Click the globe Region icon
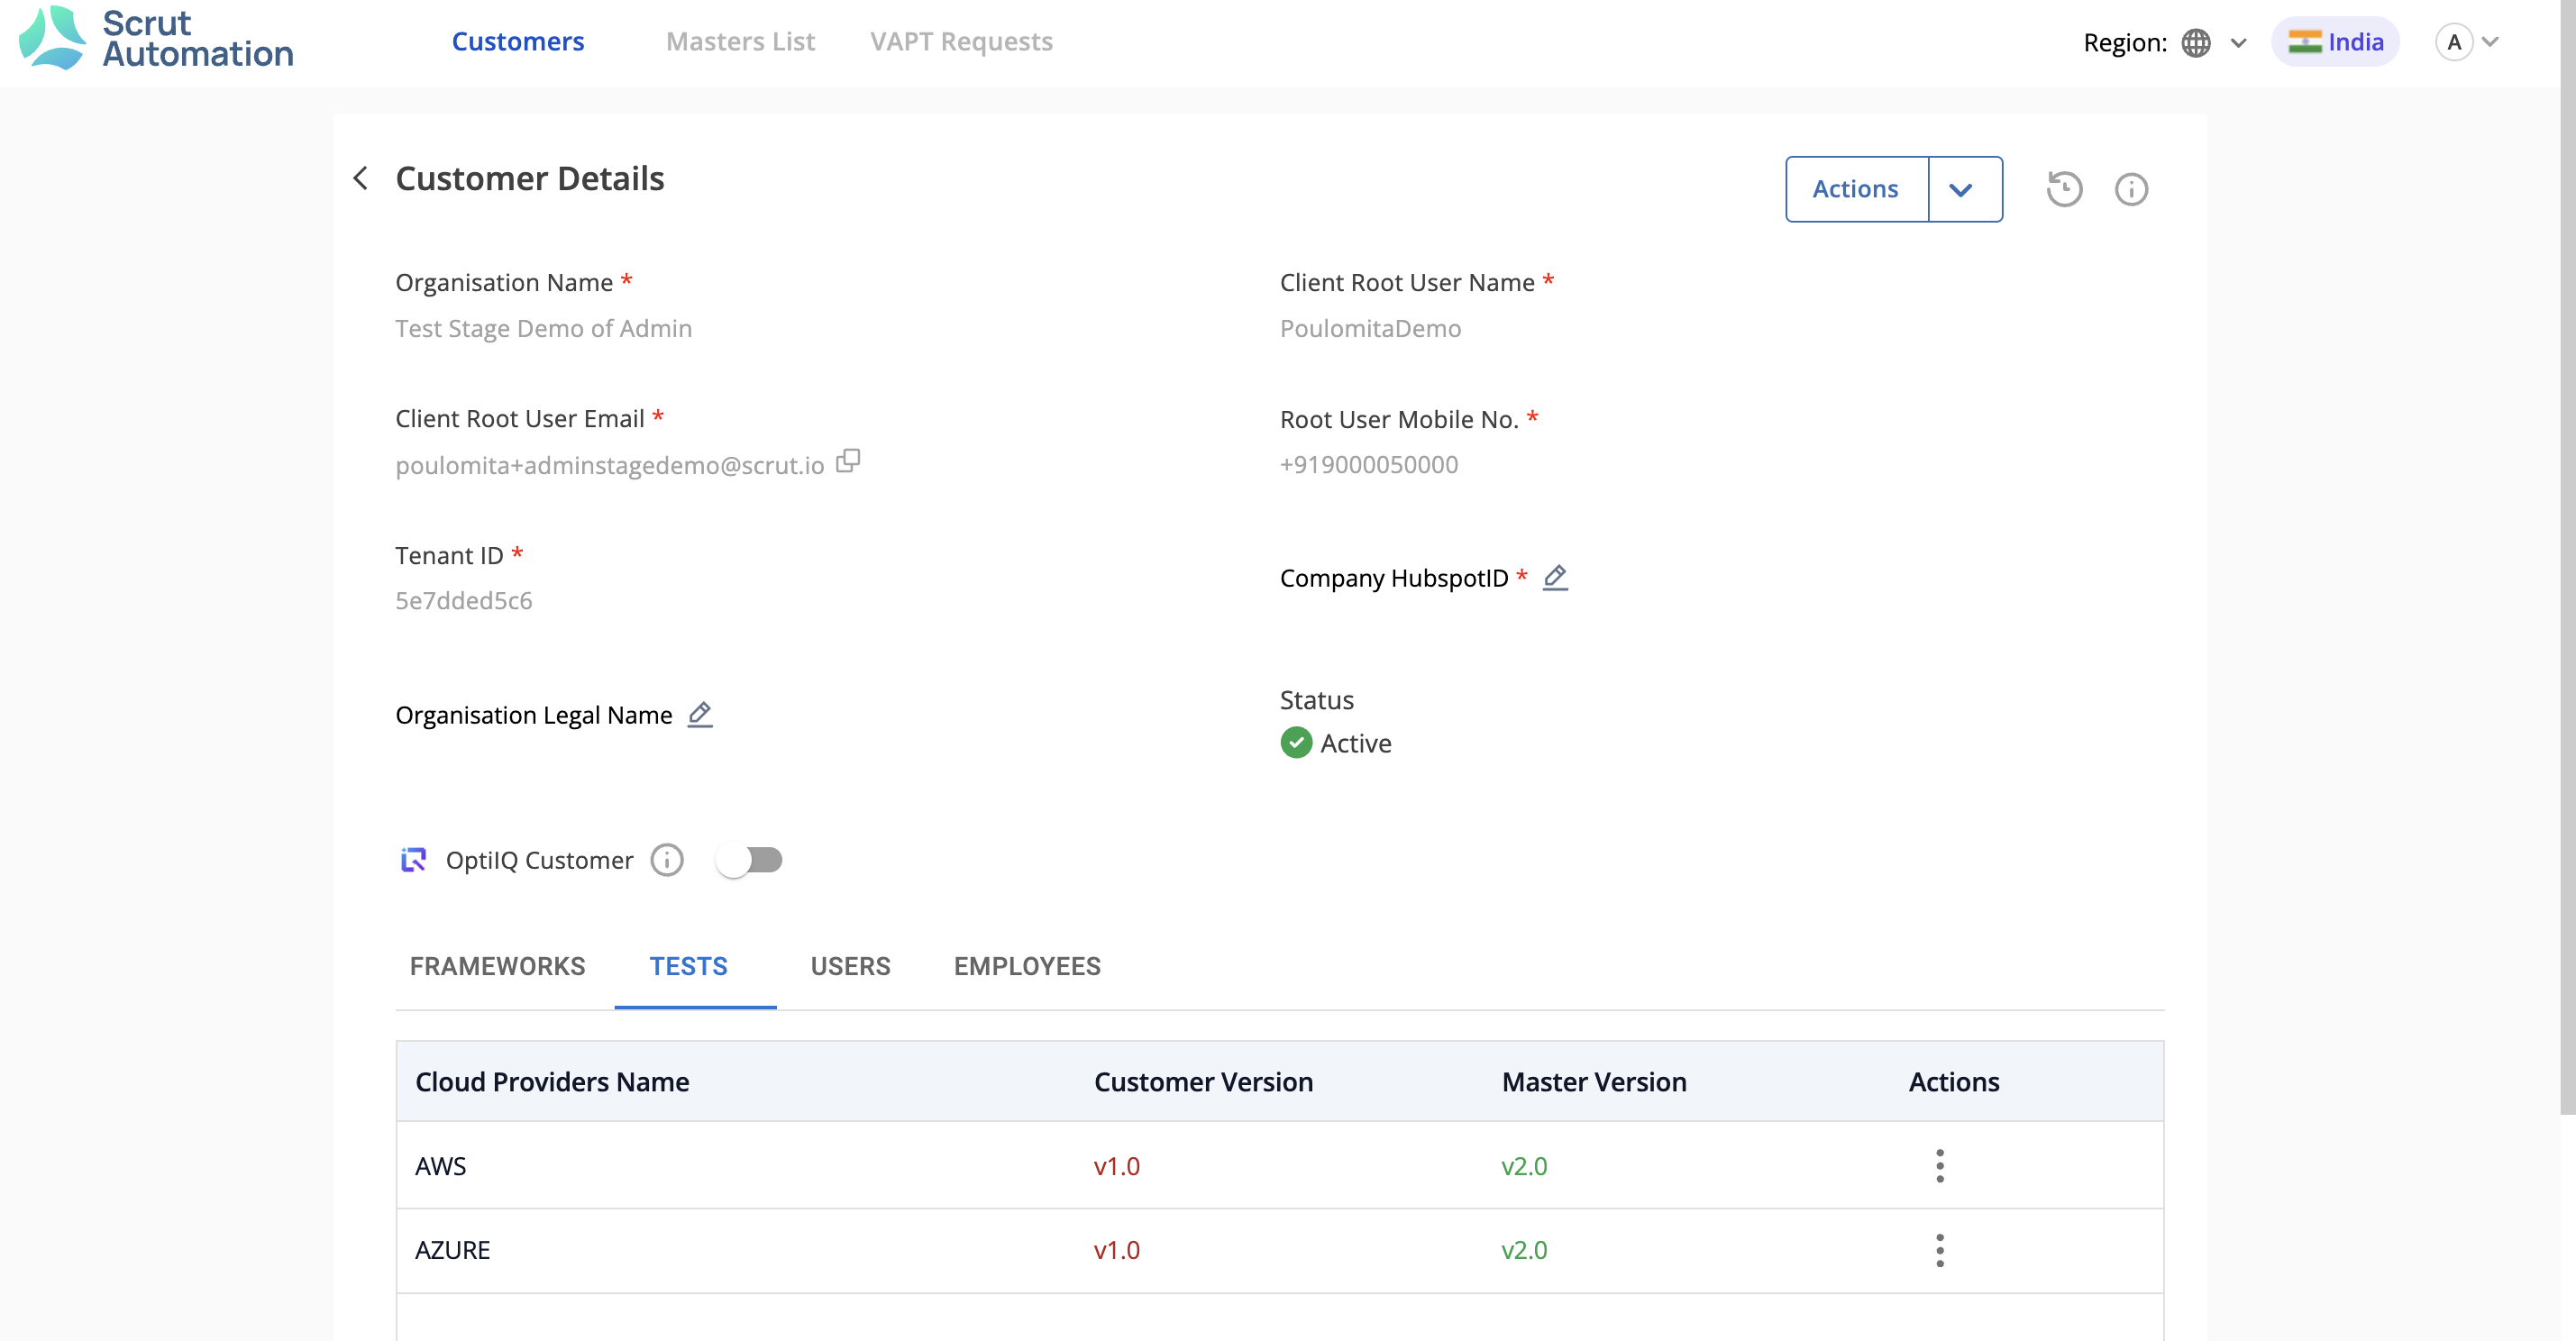Image resolution: width=2576 pixels, height=1341 pixels. coord(2196,42)
